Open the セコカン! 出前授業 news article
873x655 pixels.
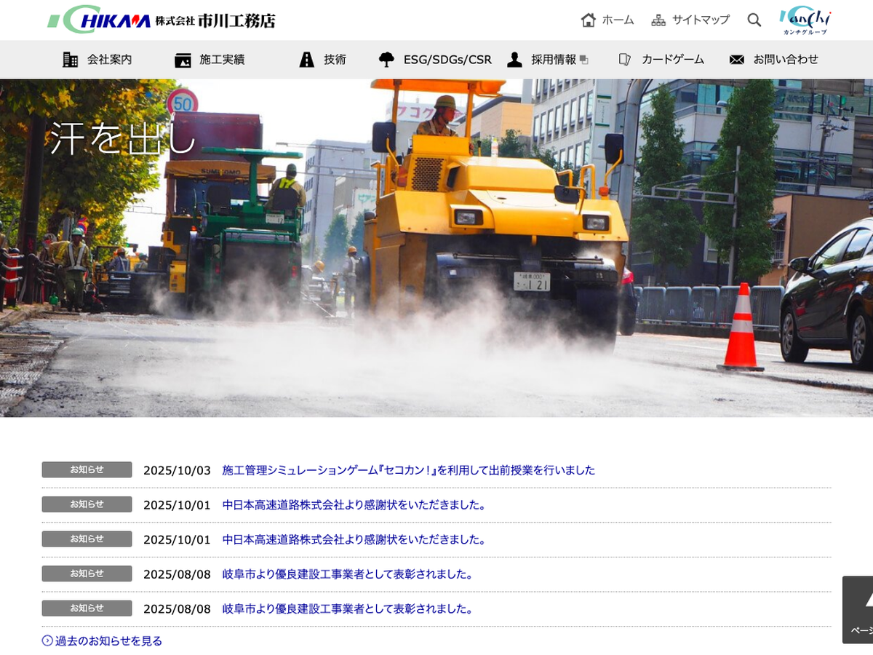(x=408, y=470)
